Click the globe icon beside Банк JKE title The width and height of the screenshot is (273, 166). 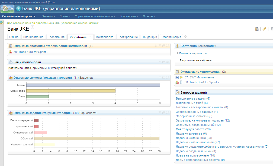point(18,9)
